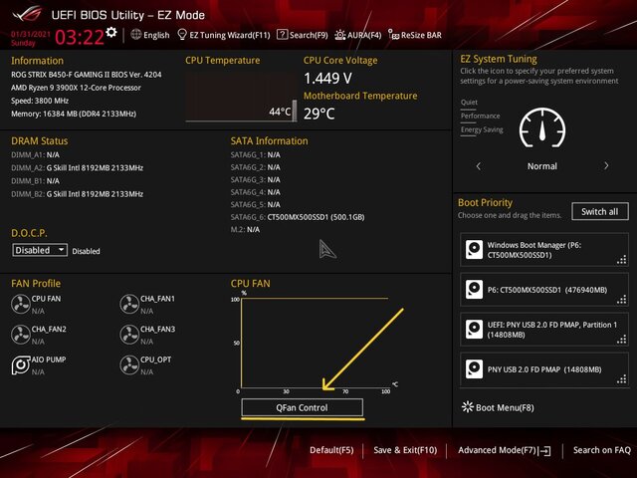Click the disk icon of Windows Boot Manager
637x478 pixels.
[474, 250]
